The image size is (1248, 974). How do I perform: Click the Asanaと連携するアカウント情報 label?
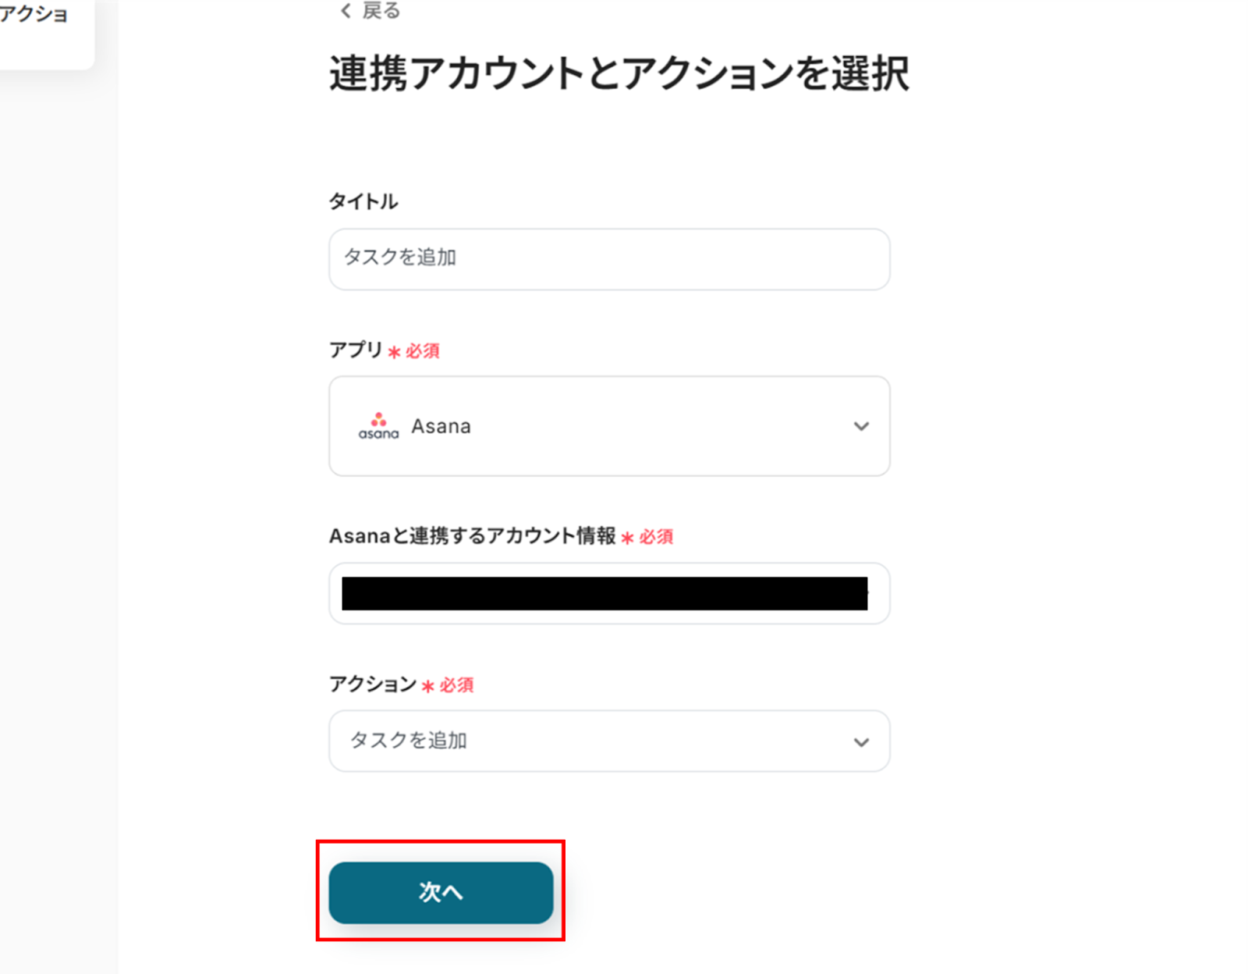click(472, 536)
